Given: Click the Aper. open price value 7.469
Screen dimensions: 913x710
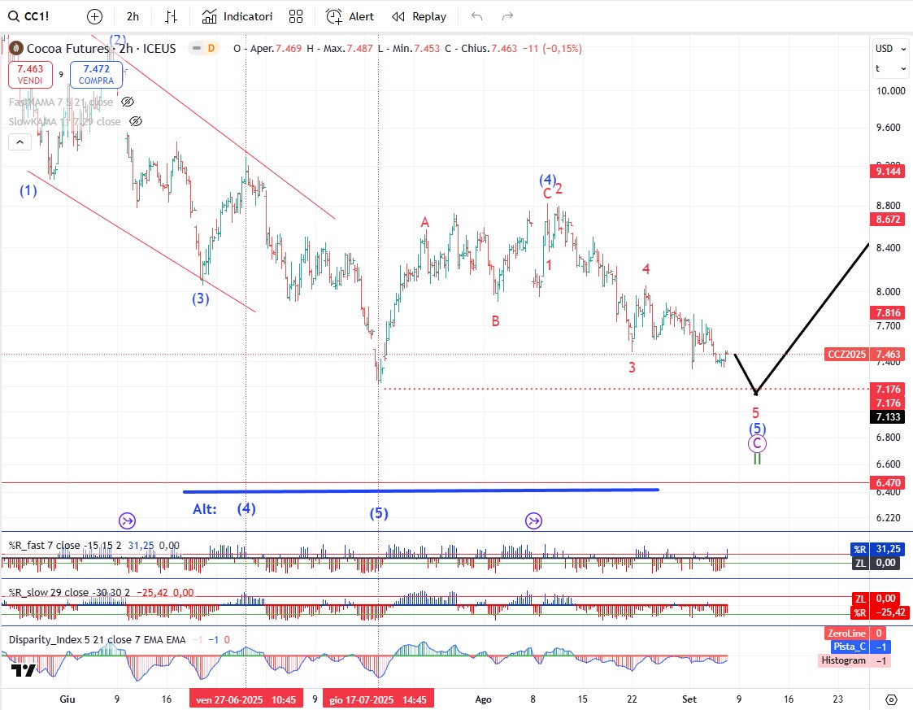Looking at the screenshot, I should point(289,48).
